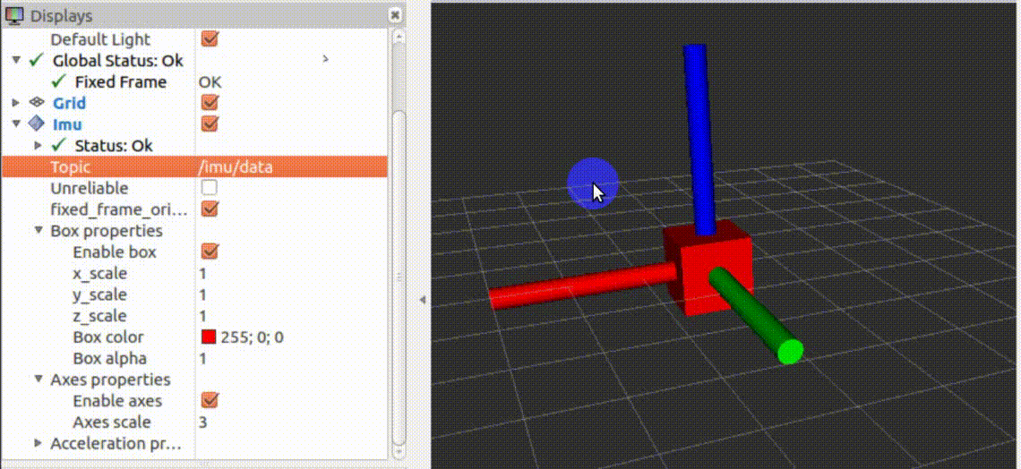Screen dimensions: 1021x469
Task: Select the /imu/data topic value field
Action: 291,166
